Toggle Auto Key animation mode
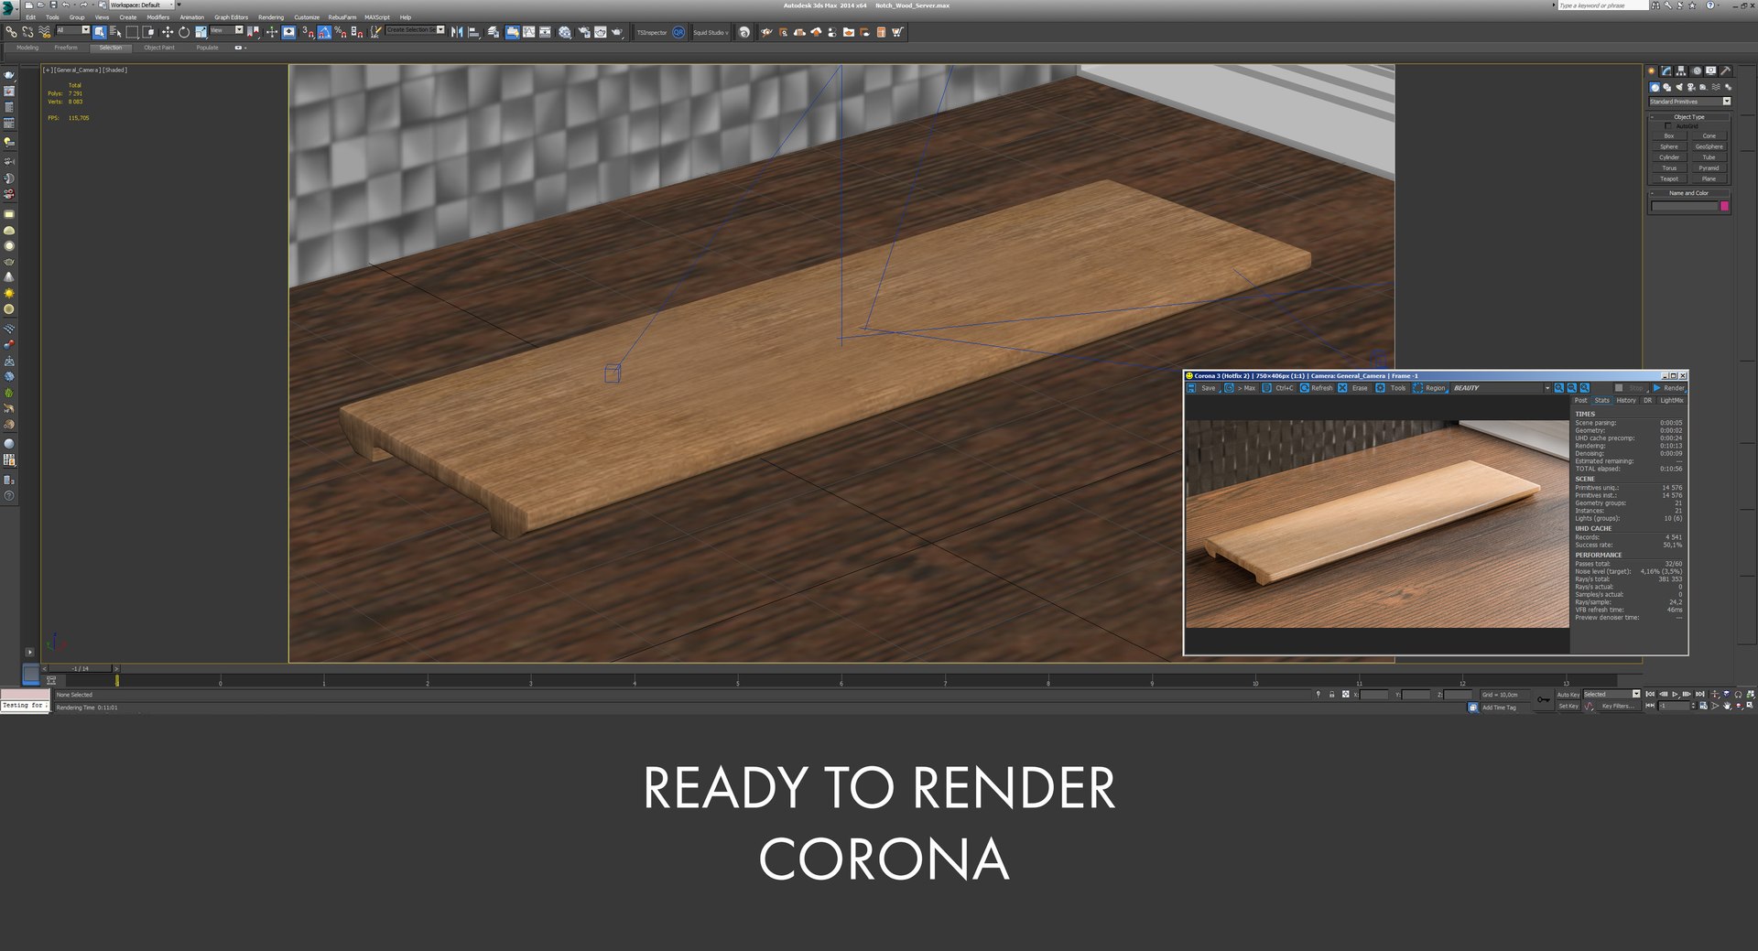Image resolution: width=1758 pixels, height=951 pixels. click(1568, 695)
